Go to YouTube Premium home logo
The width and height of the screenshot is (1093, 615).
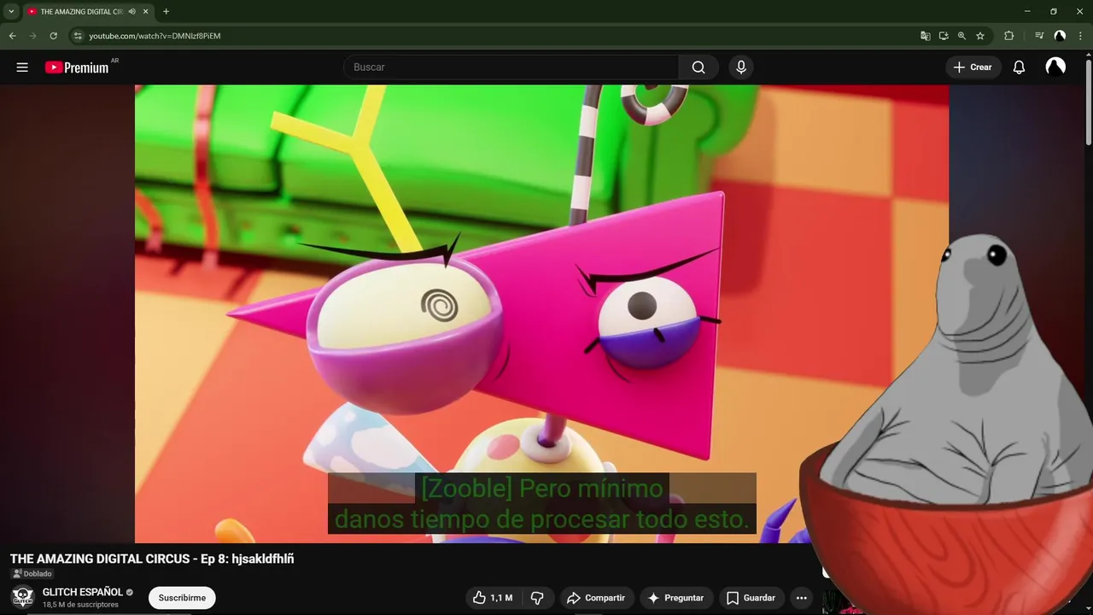[77, 67]
